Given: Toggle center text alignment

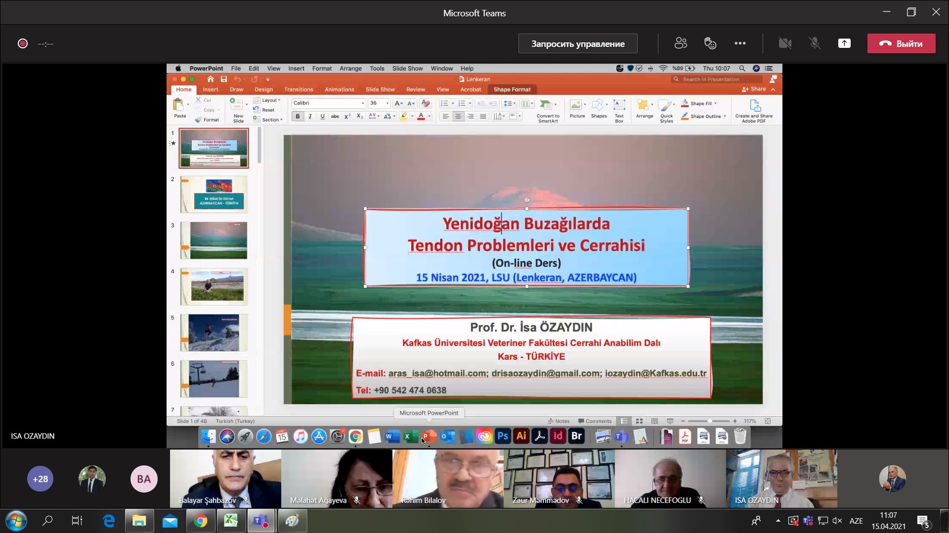Looking at the screenshot, I should coord(458,116).
